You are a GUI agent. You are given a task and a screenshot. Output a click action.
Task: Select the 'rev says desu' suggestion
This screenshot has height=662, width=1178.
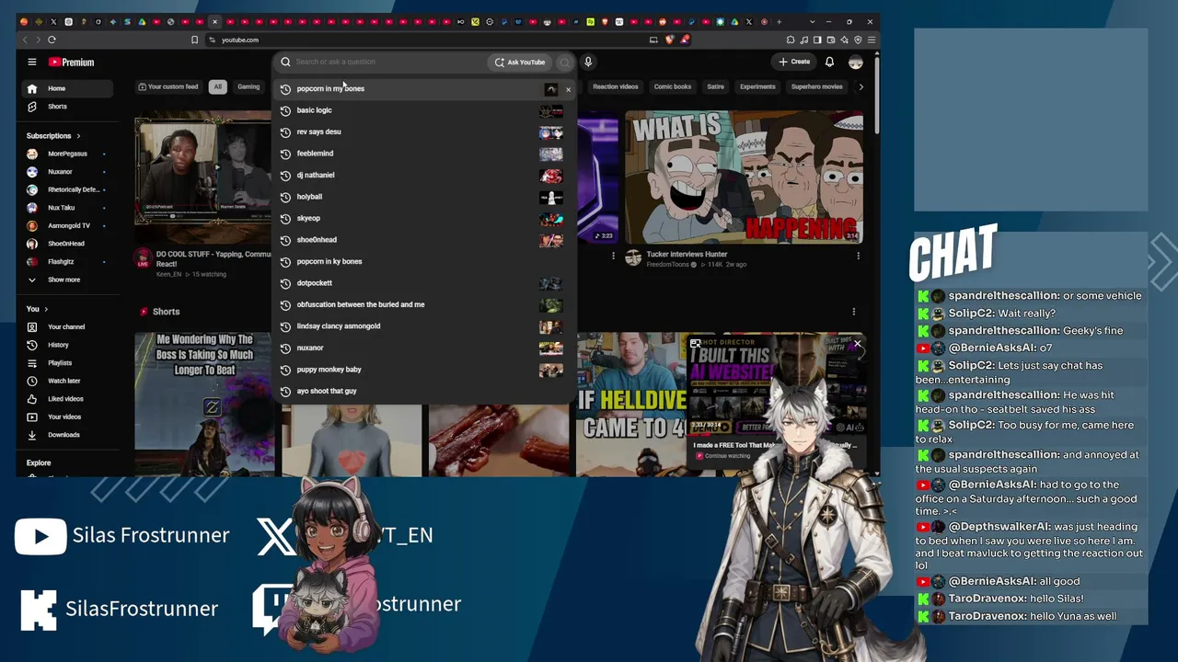(424, 132)
